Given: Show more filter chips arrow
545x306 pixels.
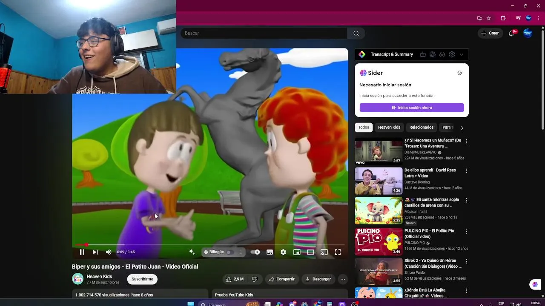Looking at the screenshot, I should 462,128.
